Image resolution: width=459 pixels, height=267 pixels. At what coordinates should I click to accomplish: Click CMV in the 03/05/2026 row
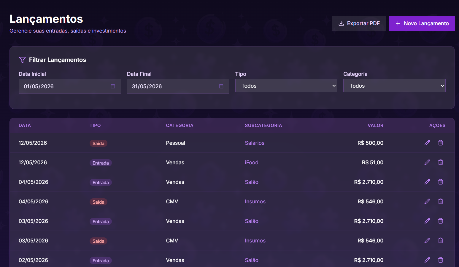[172, 241]
